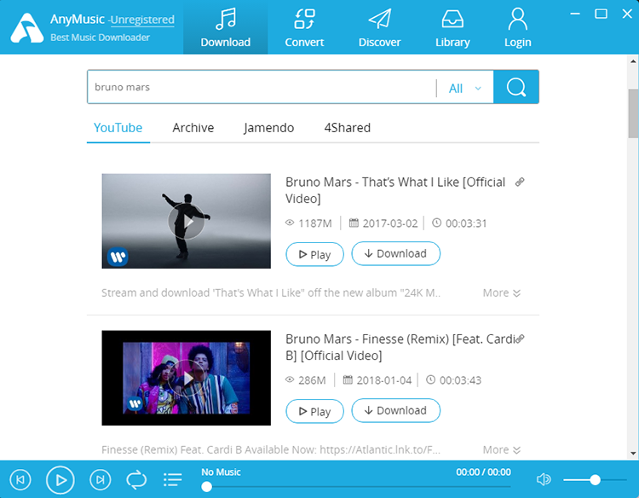Click the 00:03:43 duration

pos(460,380)
